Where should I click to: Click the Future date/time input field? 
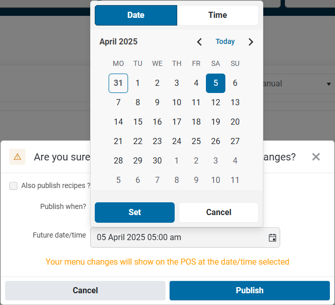coord(179,238)
